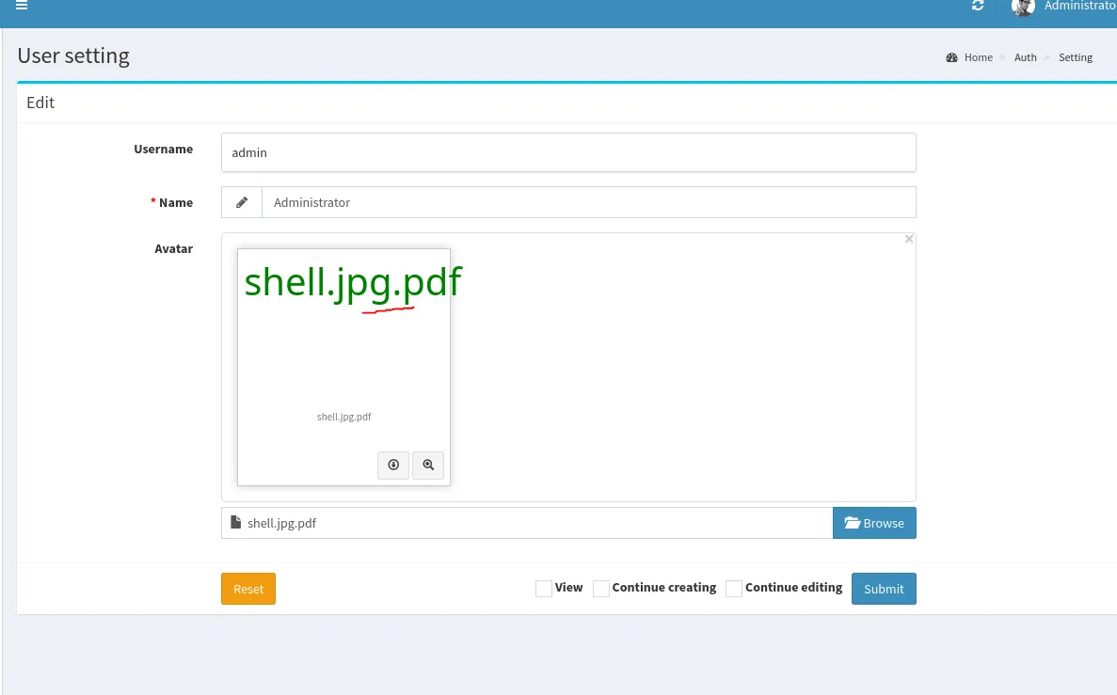
Task: Click the Name input with Administrator
Action: (x=589, y=202)
